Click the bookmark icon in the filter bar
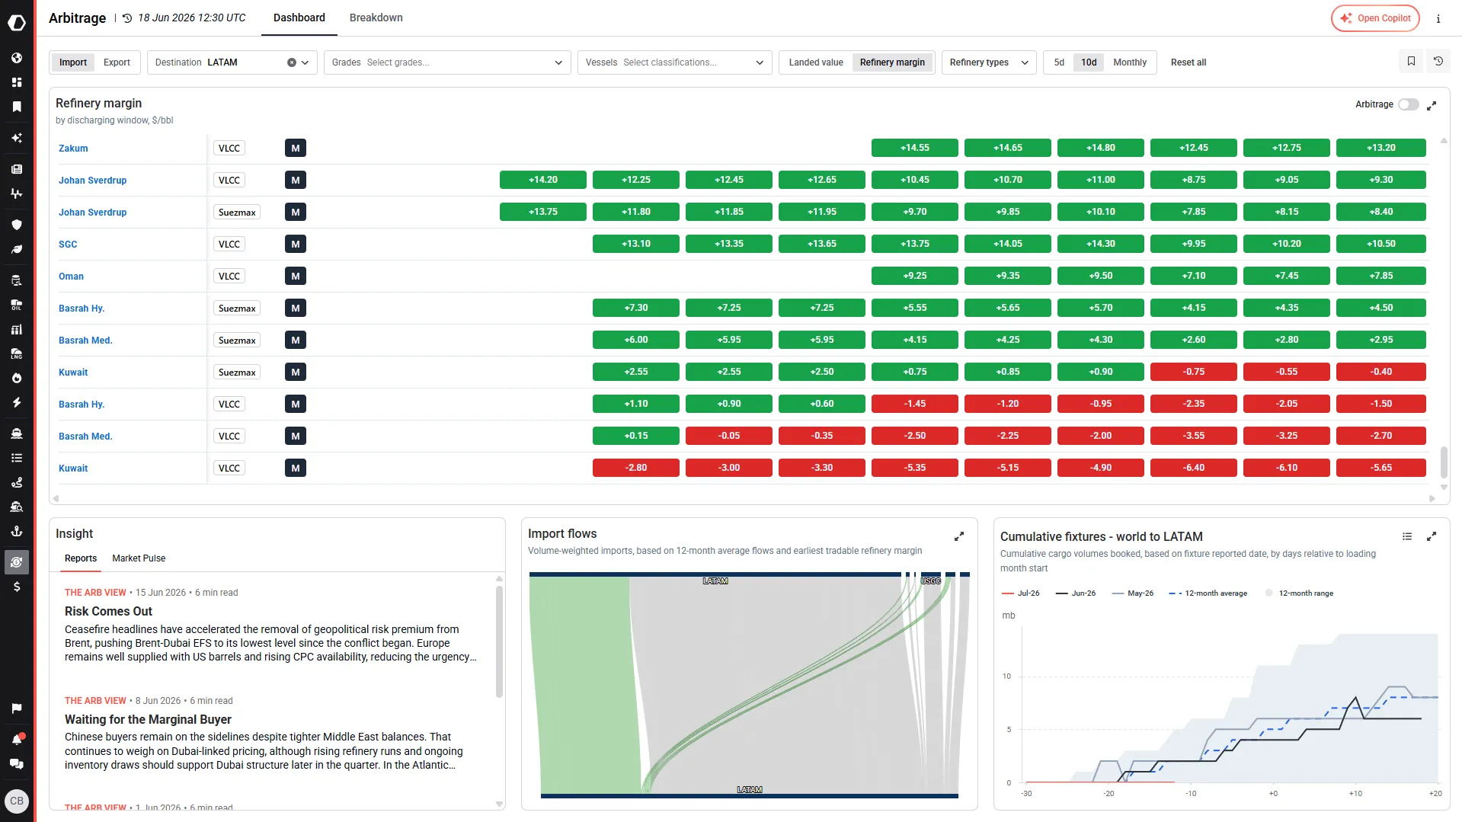The height and width of the screenshot is (822, 1462). (x=1411, y=62)
